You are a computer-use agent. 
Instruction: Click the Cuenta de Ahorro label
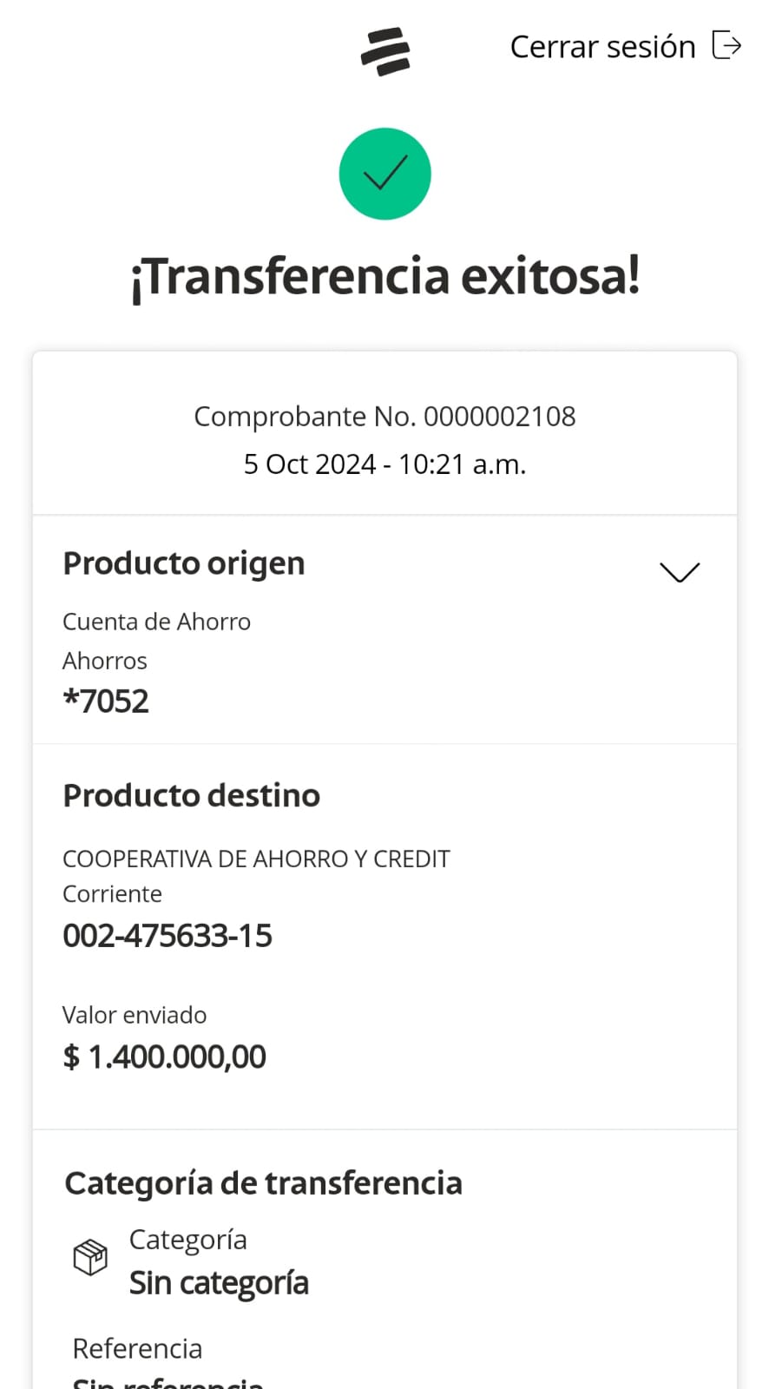pos(156,622)
